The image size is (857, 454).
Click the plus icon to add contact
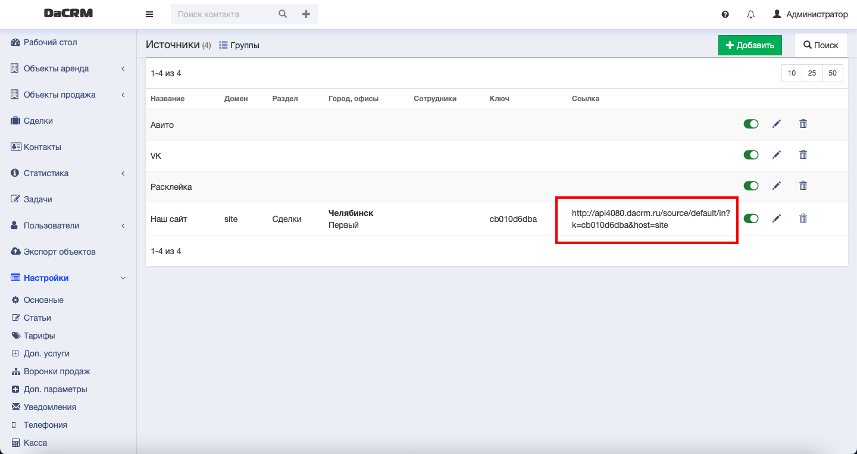pos(306,14)
